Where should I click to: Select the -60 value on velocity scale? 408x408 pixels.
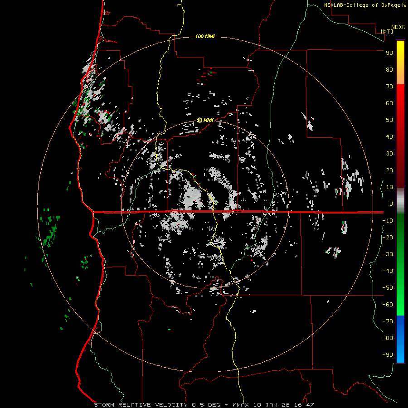click(388, 305)
